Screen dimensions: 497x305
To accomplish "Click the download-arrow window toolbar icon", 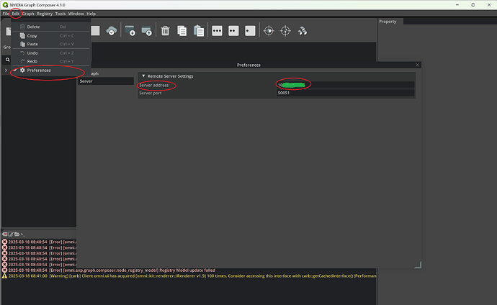I will pyautogui.click(x=130, y=31).
